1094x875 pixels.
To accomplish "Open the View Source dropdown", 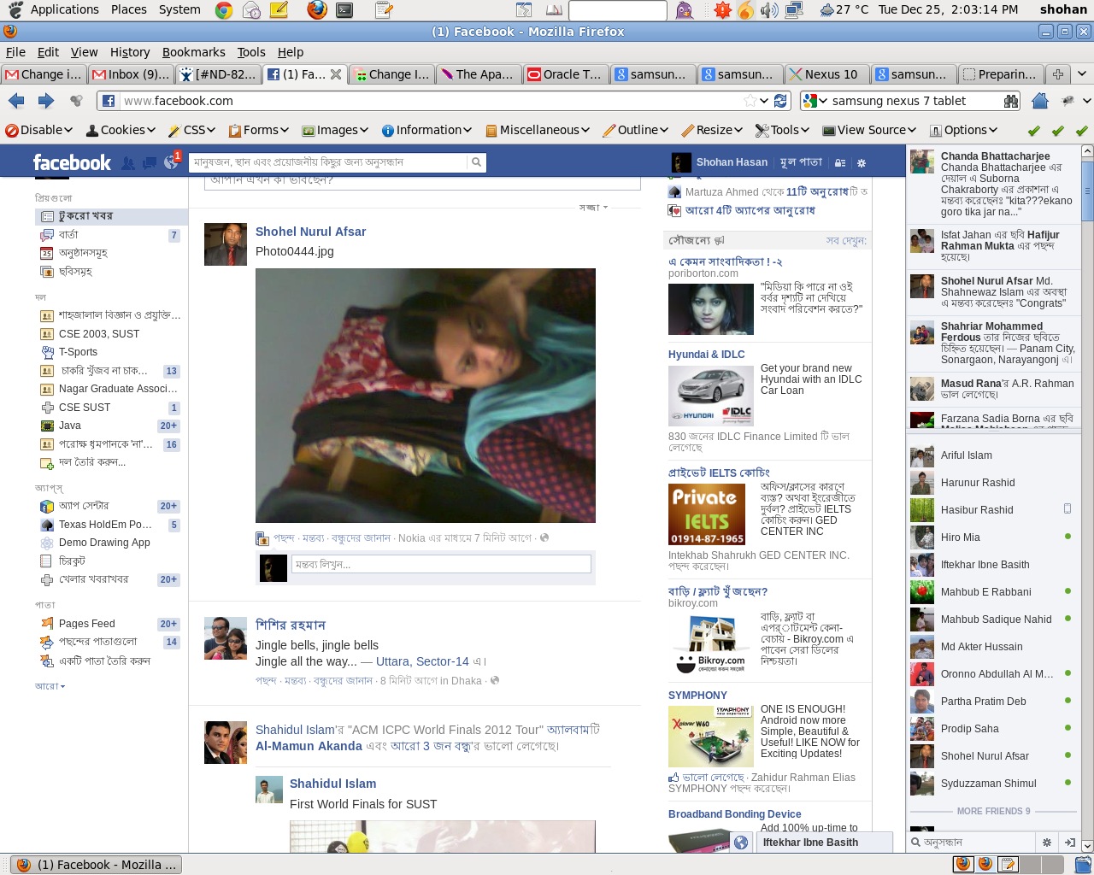I will tap(870, 130).
